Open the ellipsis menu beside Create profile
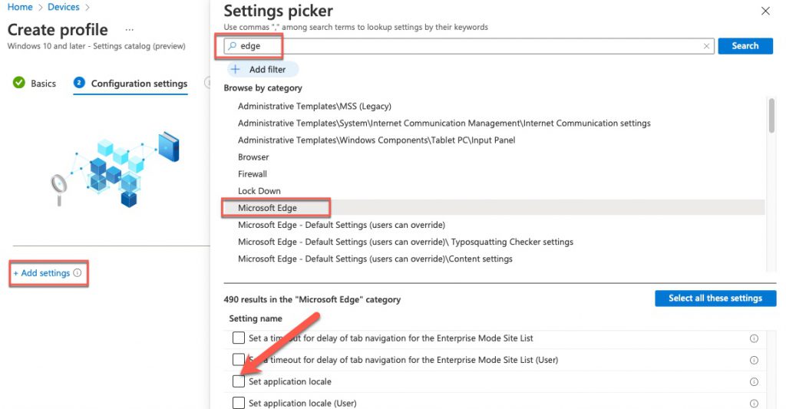Viewport: 786px width, 409px height. pyautogui.click(x=129, y=30)
